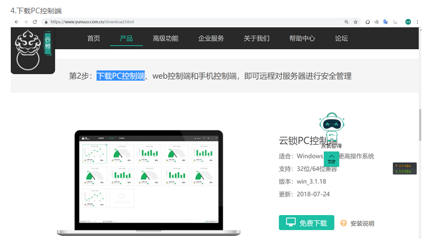Open the green profile avatar
The height and width of the screenshot is (252, 431).
click(408, 22)
